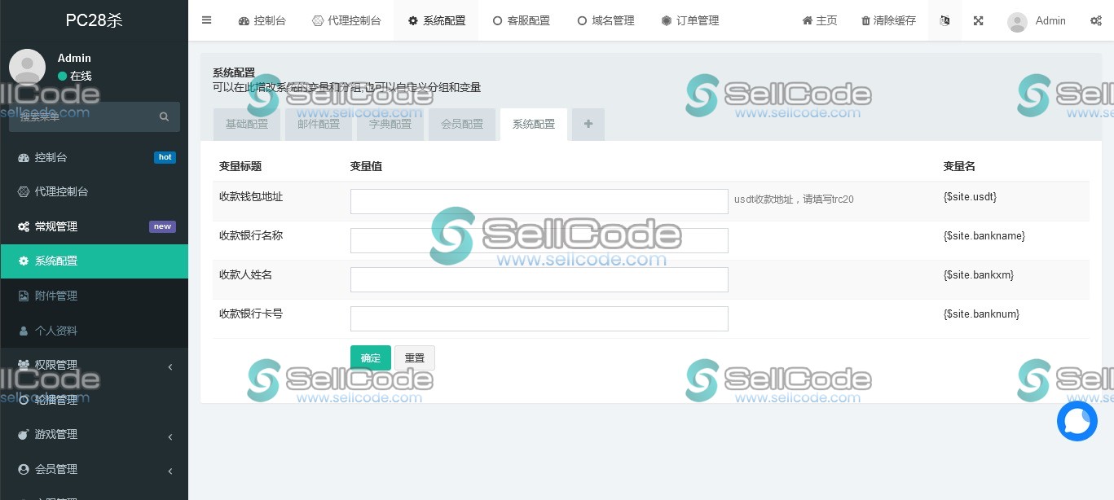Click the Admin avatar in sidebar

point(27,67)
